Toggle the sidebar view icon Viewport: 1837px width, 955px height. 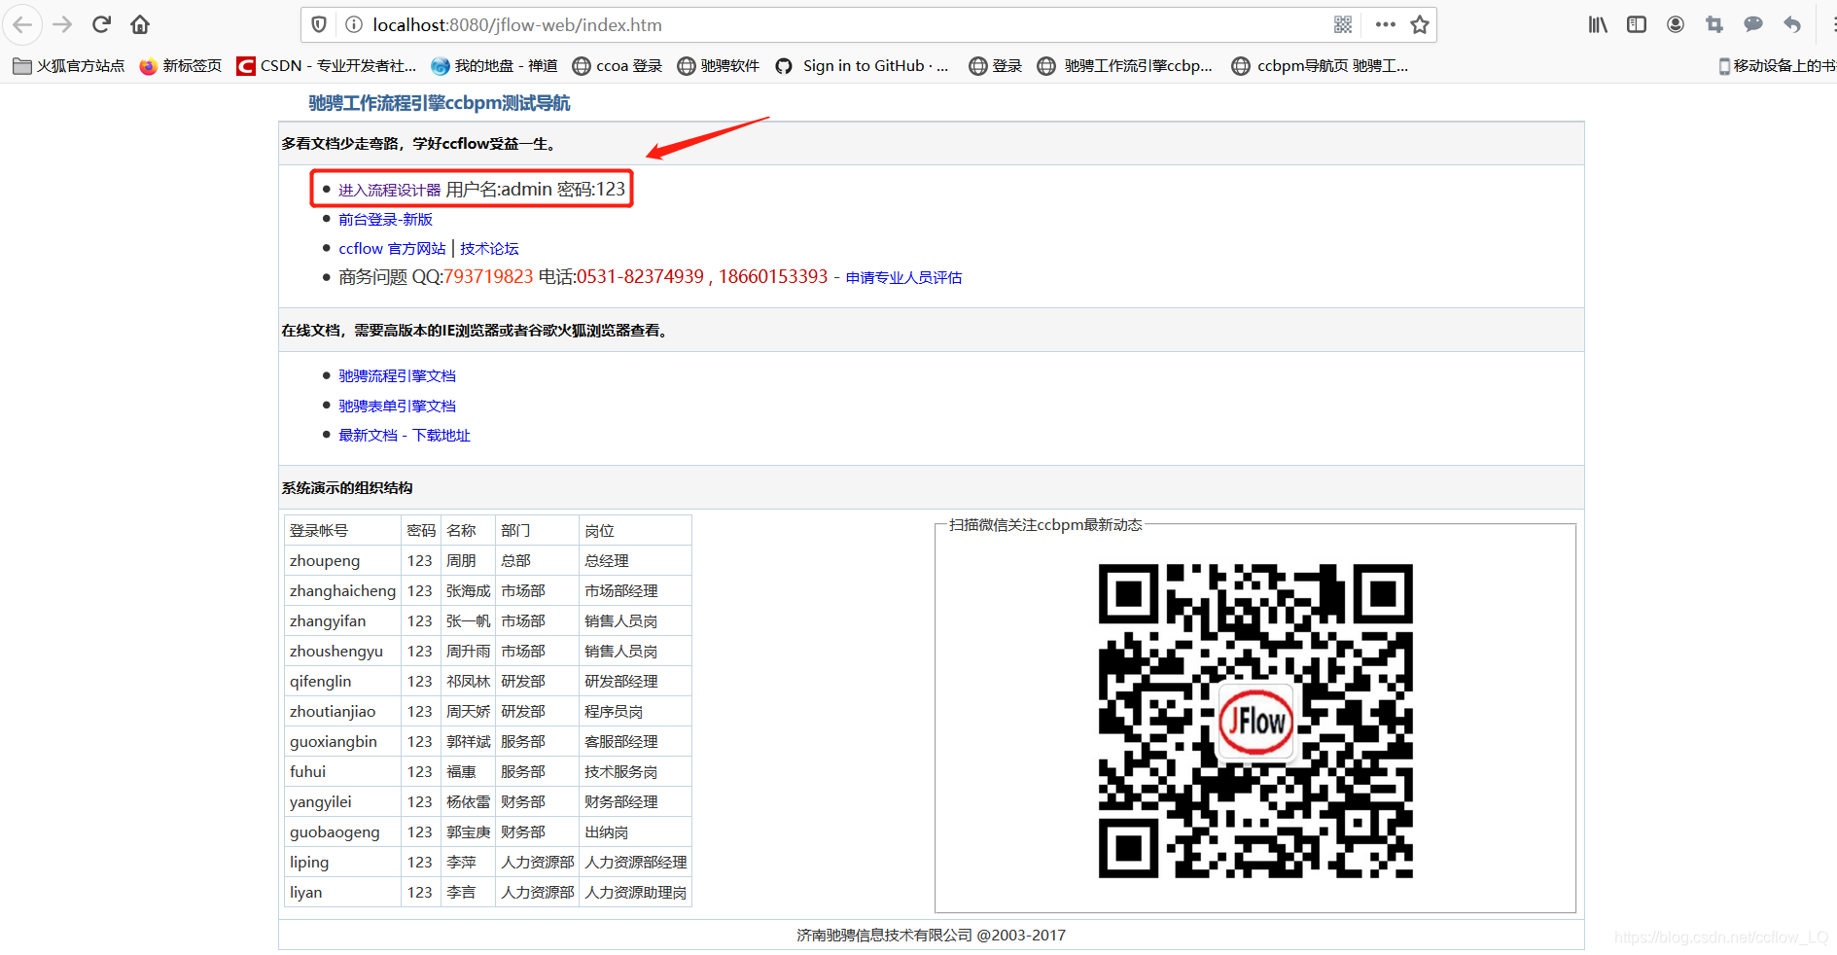[1637, 24]
